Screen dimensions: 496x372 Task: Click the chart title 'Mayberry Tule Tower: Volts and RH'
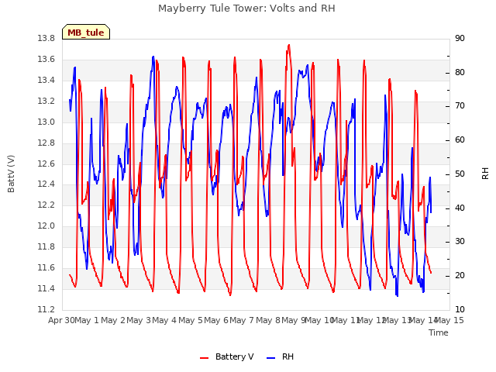(x=246, y=9)
